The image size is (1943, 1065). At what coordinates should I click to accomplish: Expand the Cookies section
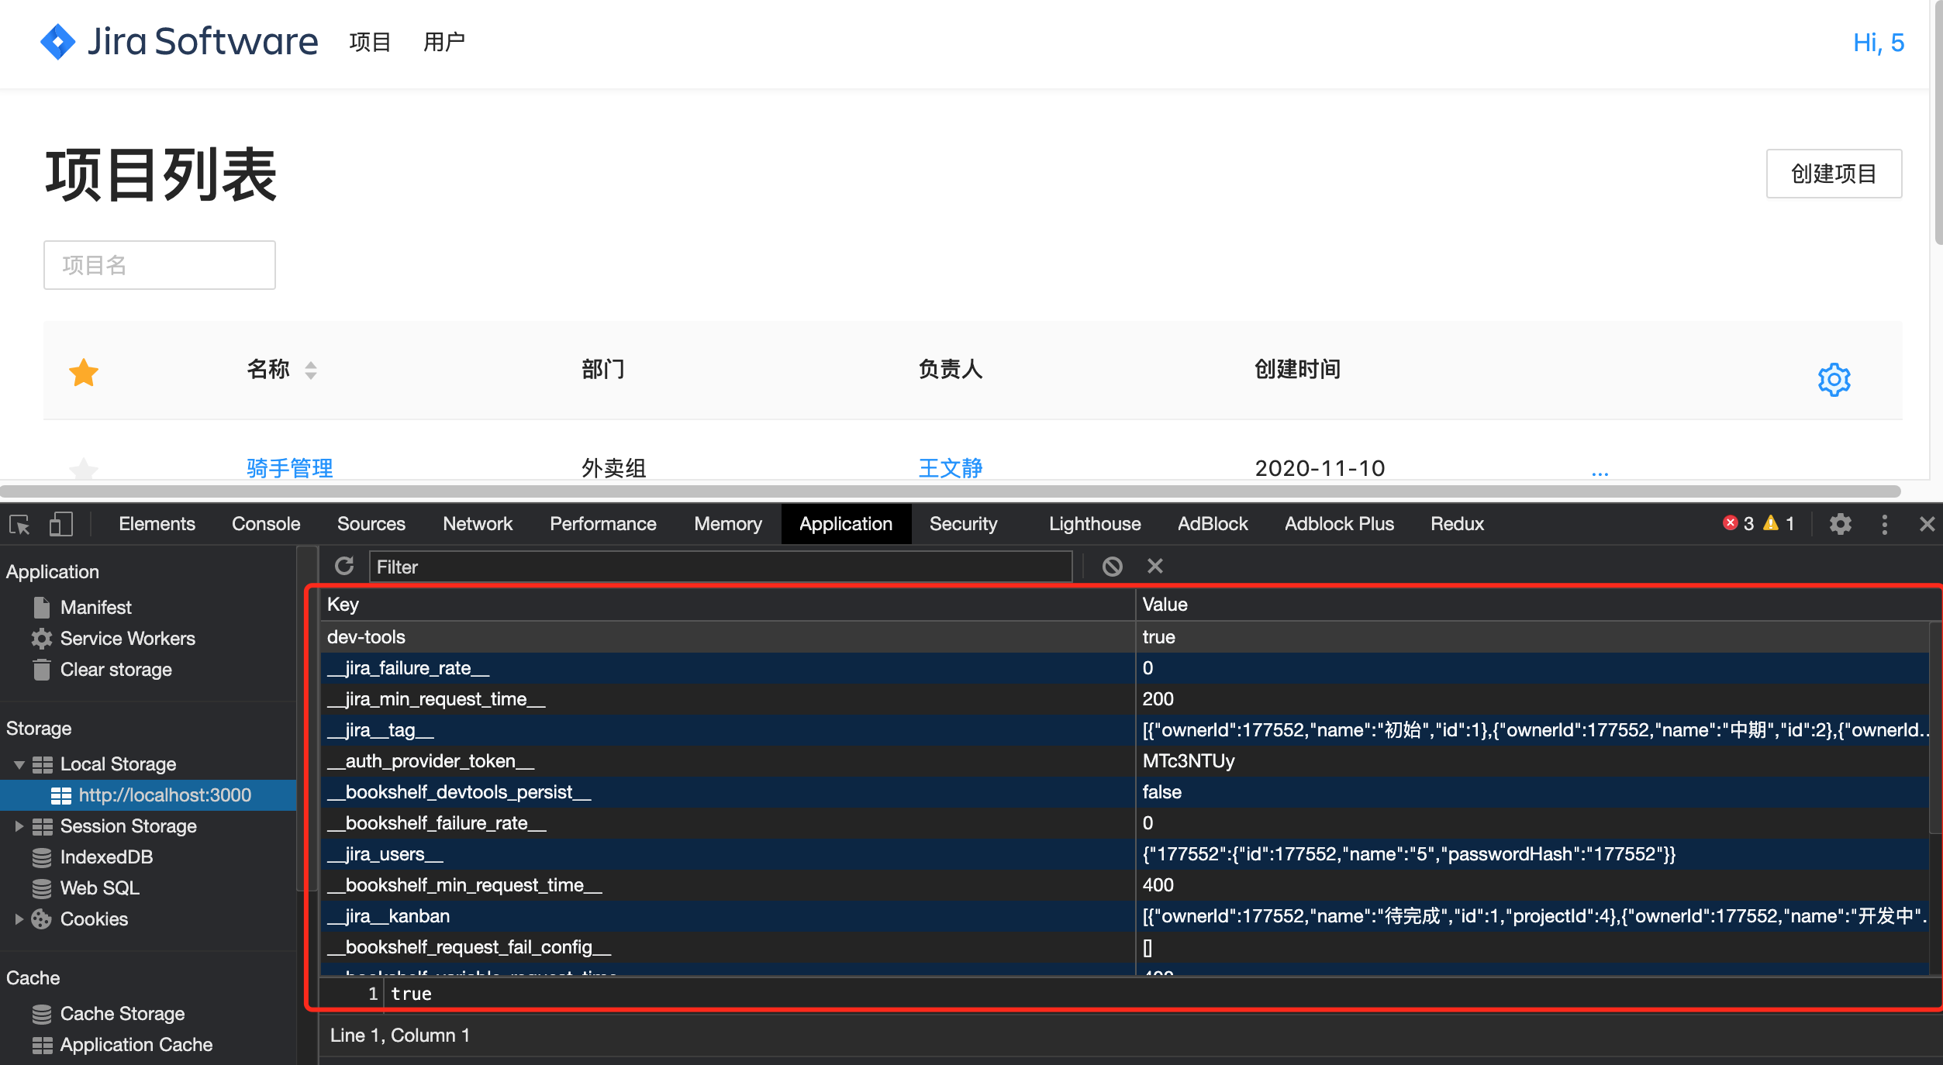[x=19, y=919]
